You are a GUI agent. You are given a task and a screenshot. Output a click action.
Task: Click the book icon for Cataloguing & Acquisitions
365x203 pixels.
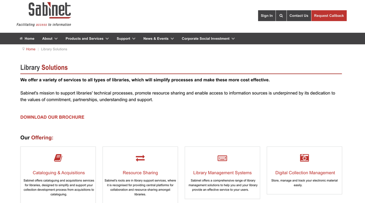[x=58, y=158]
